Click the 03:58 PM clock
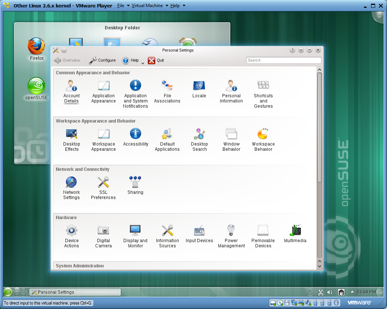This screenshot has width=387, height=309. [x=366, y=292]
